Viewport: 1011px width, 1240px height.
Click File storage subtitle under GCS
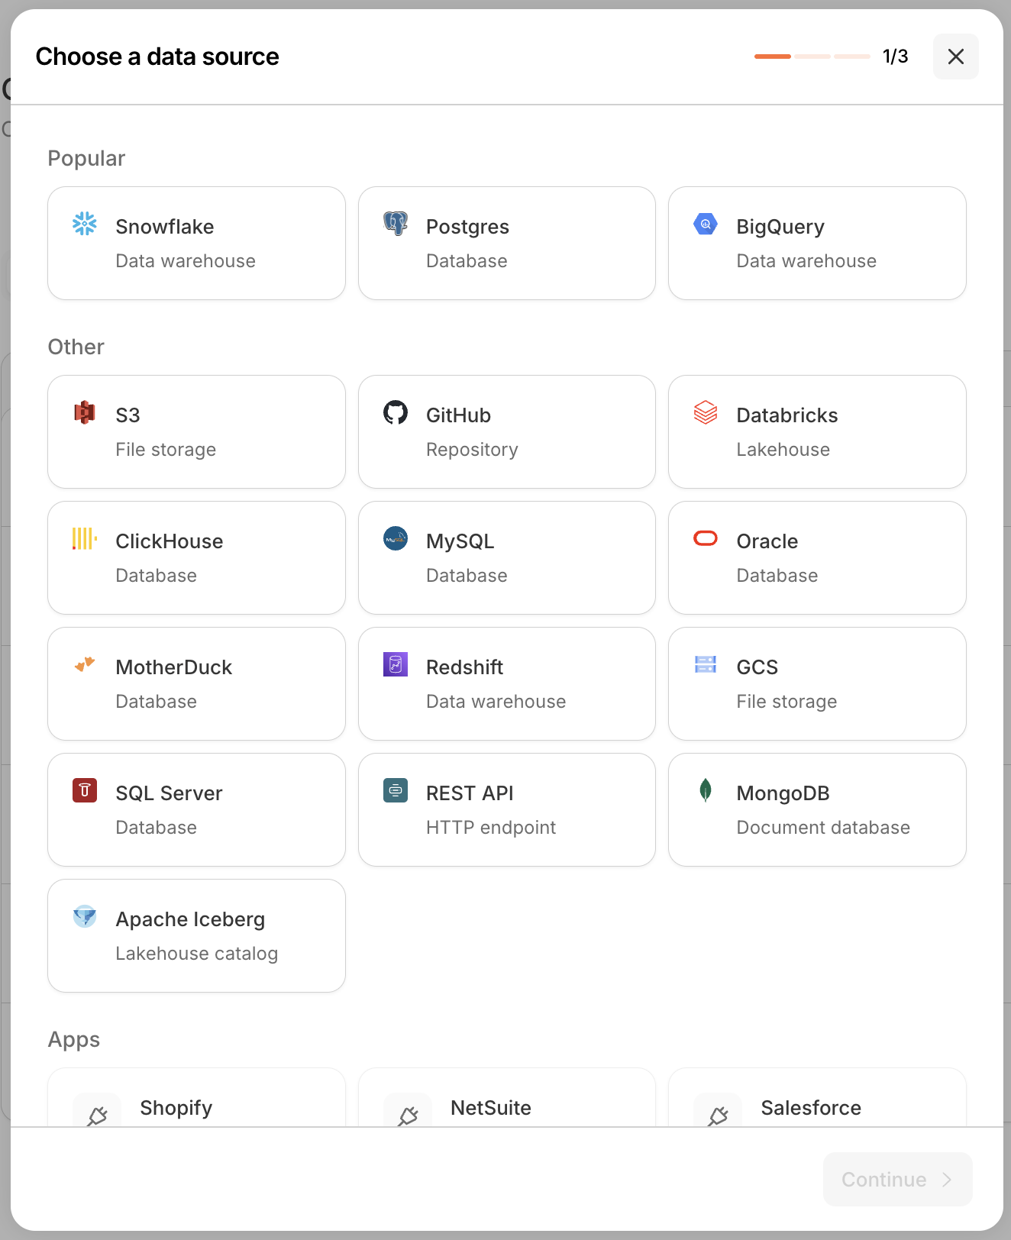787,702
